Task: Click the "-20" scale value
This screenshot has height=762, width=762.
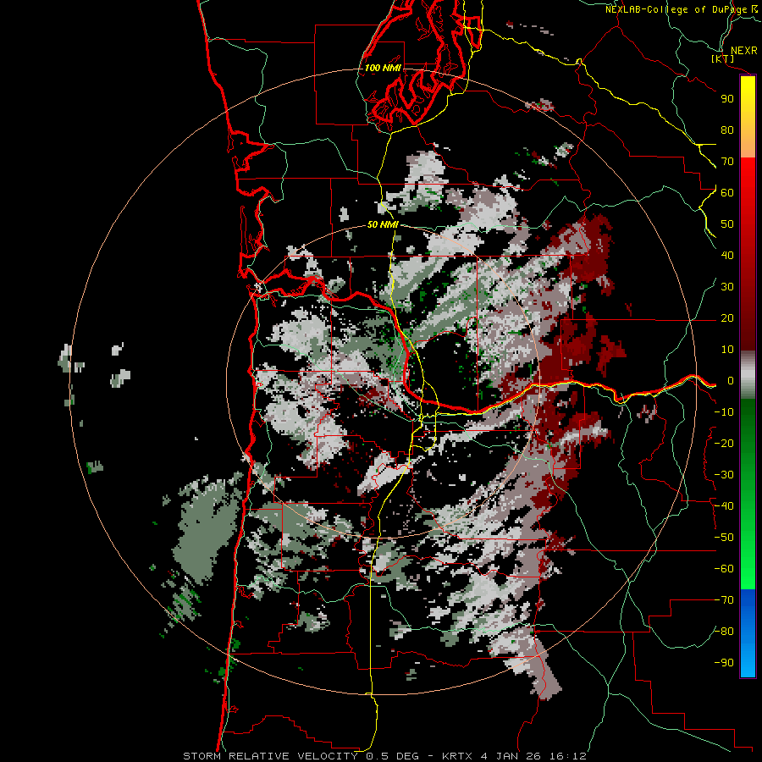Action: pos(724,444)
